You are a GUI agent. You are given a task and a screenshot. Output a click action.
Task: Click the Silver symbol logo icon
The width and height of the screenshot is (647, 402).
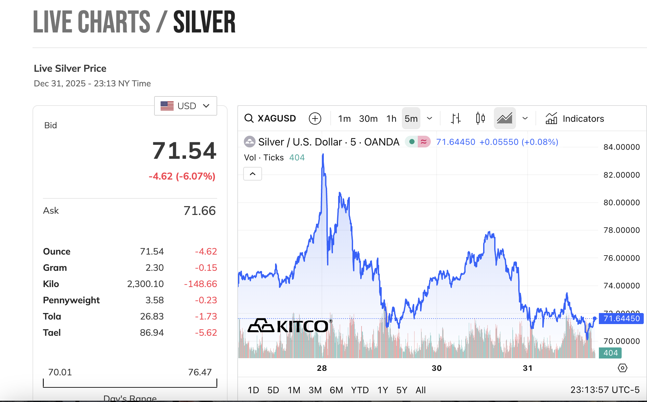click(x=249, y=142)
